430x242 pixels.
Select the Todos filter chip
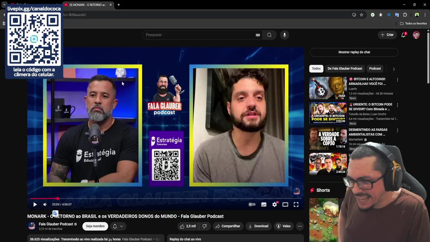point(316,69)
